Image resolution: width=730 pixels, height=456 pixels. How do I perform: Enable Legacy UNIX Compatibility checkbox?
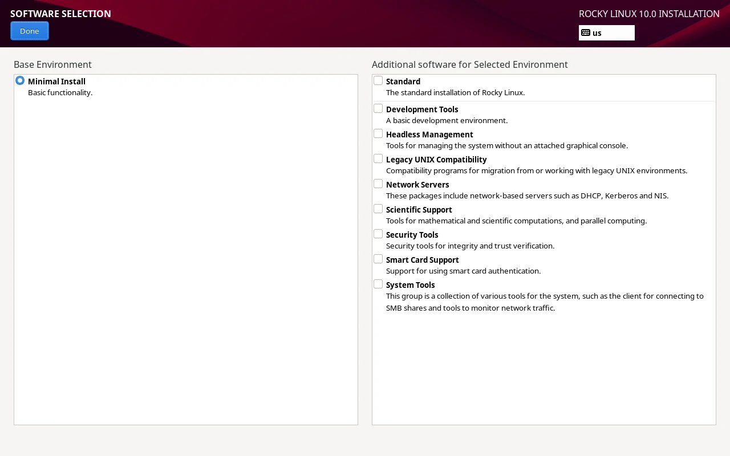coord(378,158)
